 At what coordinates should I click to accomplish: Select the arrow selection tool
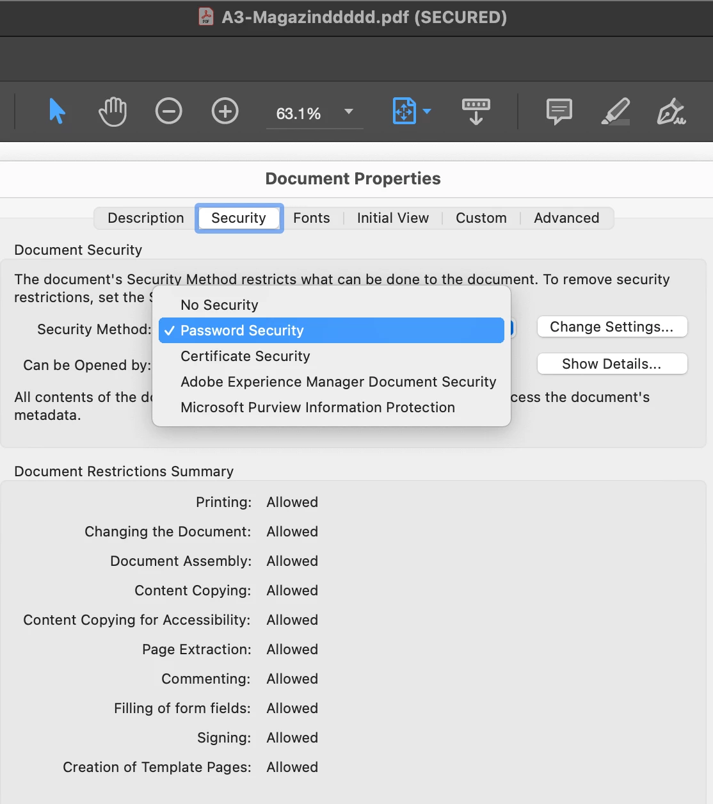[x=57, y=111]
